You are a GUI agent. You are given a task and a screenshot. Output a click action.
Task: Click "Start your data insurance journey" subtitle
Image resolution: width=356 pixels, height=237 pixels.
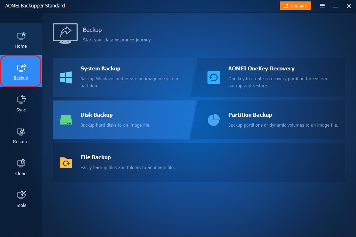click(x=117, y=40)
